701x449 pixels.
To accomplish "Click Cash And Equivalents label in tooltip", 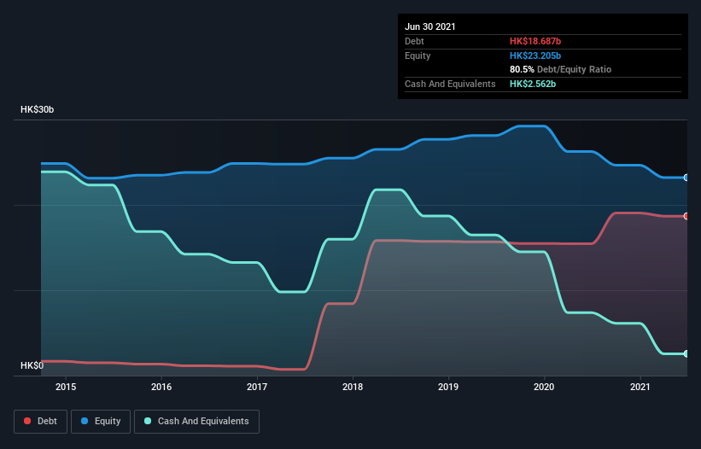I will pyautogui.click(x=450, y=84).
